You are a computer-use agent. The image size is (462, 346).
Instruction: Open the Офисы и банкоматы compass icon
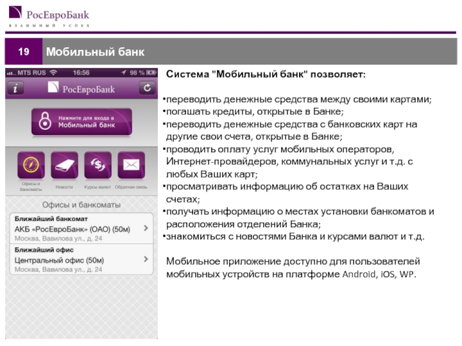click(31, 165)
